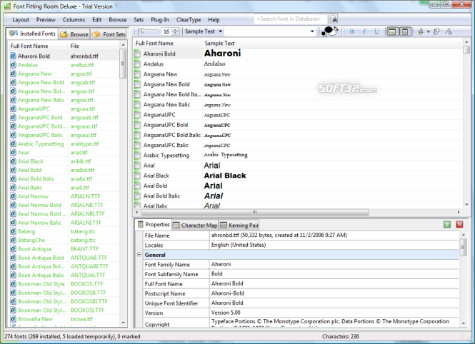Sort by File column header in left panel
This screenshot has width=475, height=344.
(94, 46)
